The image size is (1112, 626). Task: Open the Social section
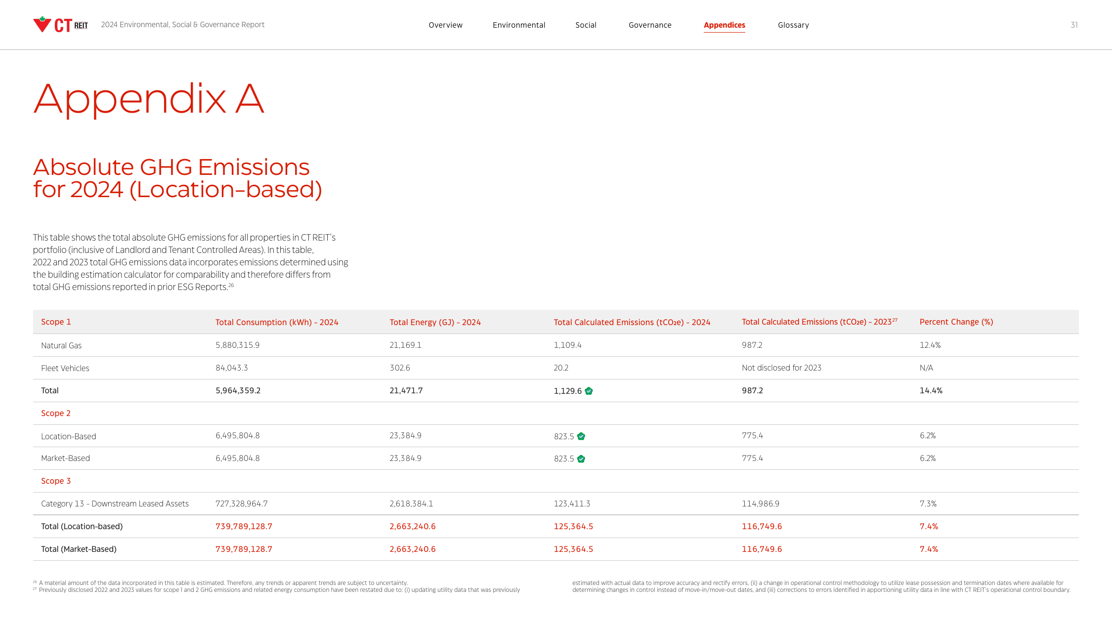point(586,25)
